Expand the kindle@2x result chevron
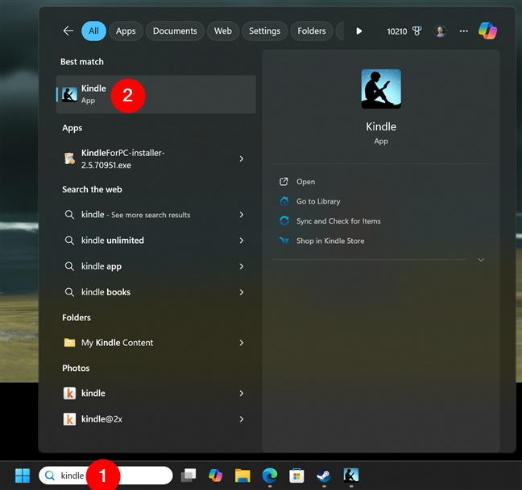 click(242, 419)
